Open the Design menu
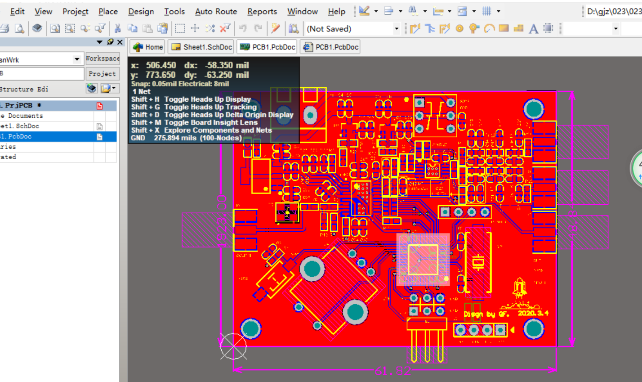642x382 pixels. 141,11
